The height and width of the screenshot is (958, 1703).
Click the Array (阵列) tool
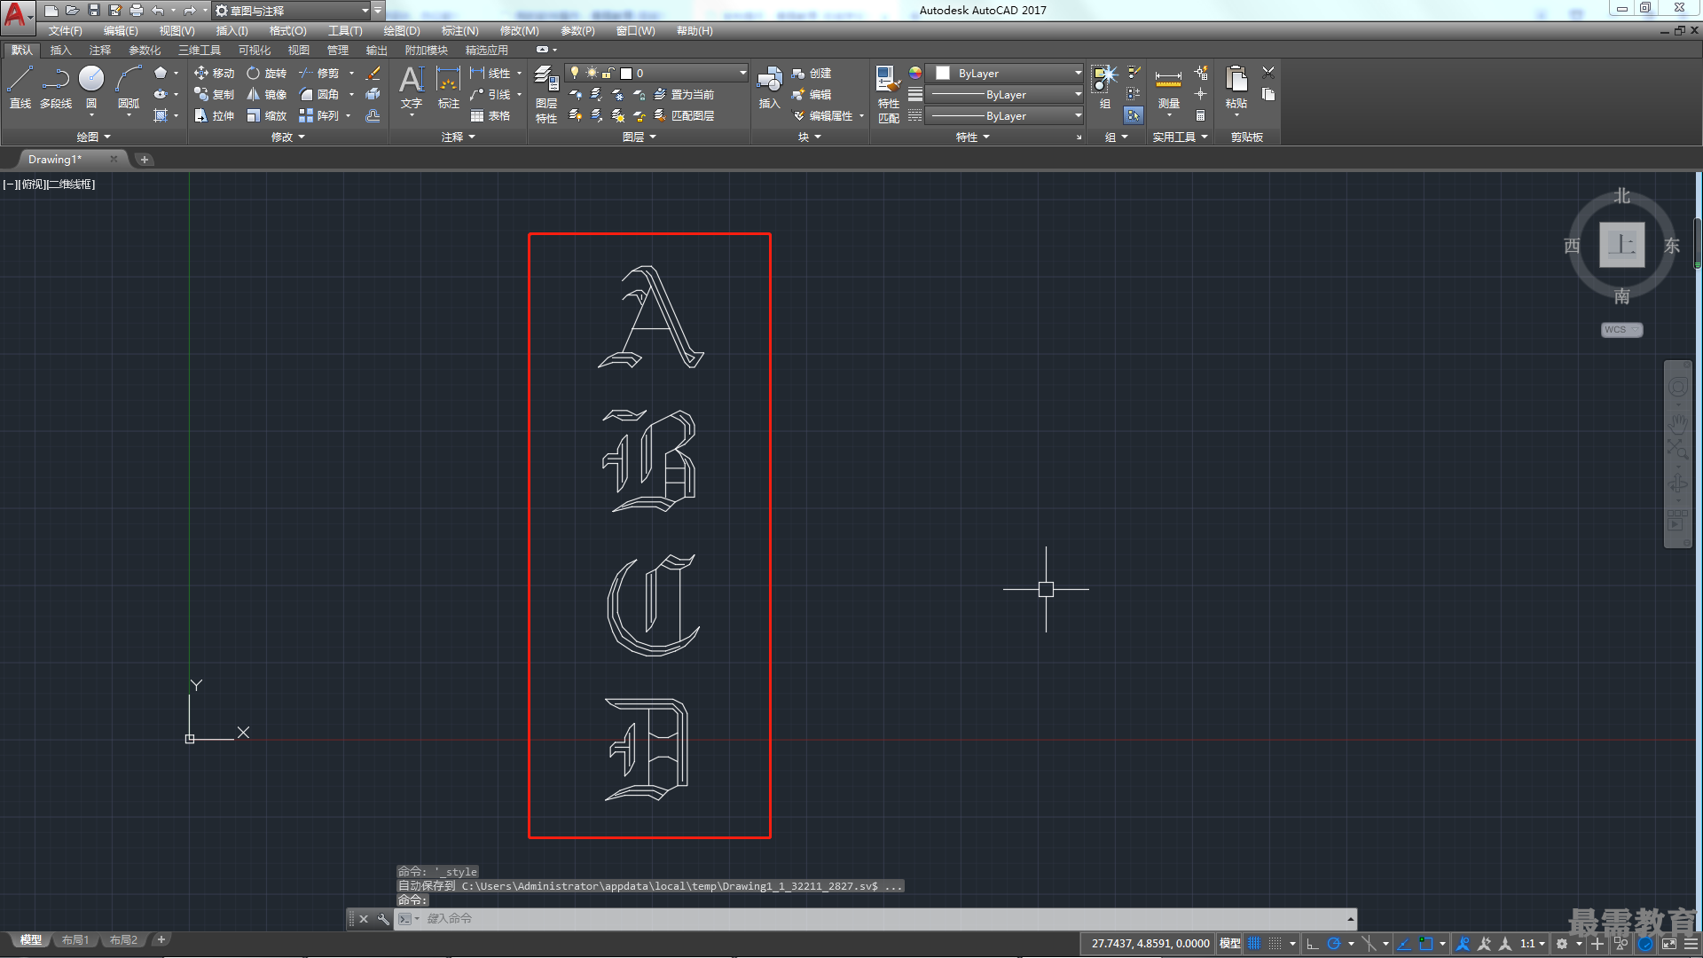319,116
